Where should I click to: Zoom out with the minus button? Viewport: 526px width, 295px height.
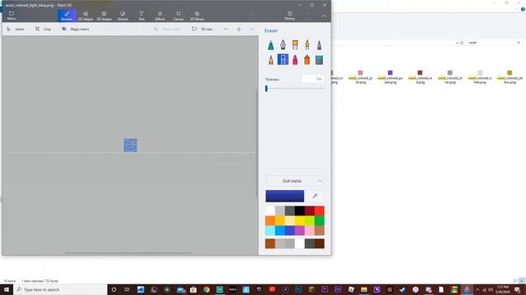[x=225, y=29]
